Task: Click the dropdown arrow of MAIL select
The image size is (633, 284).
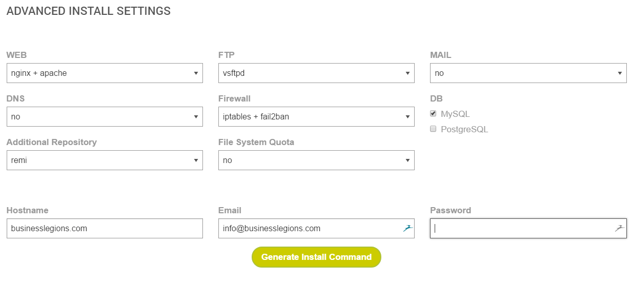Action: click(x=619, y=73)
